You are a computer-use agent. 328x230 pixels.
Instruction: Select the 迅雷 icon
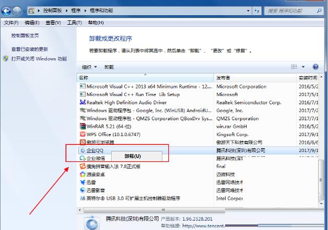point(83,182)
